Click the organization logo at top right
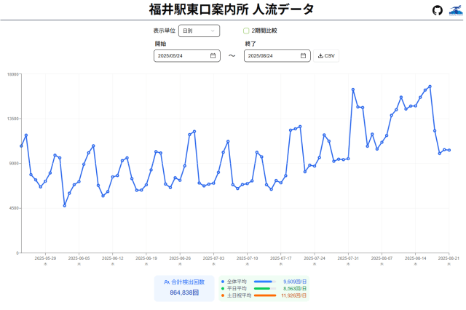The height and width of the screenshot is (310, 466). 455,10
